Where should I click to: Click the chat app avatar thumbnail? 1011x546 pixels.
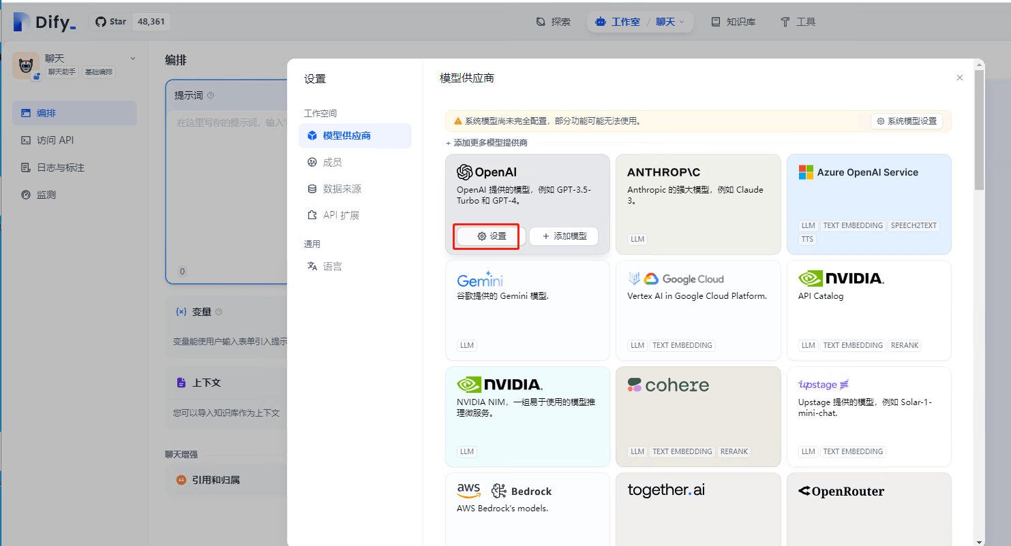point(26,65)
